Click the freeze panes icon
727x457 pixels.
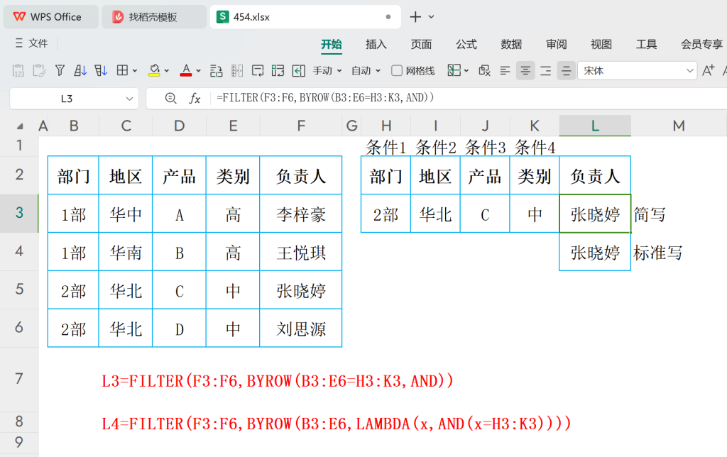click(454, 70)
